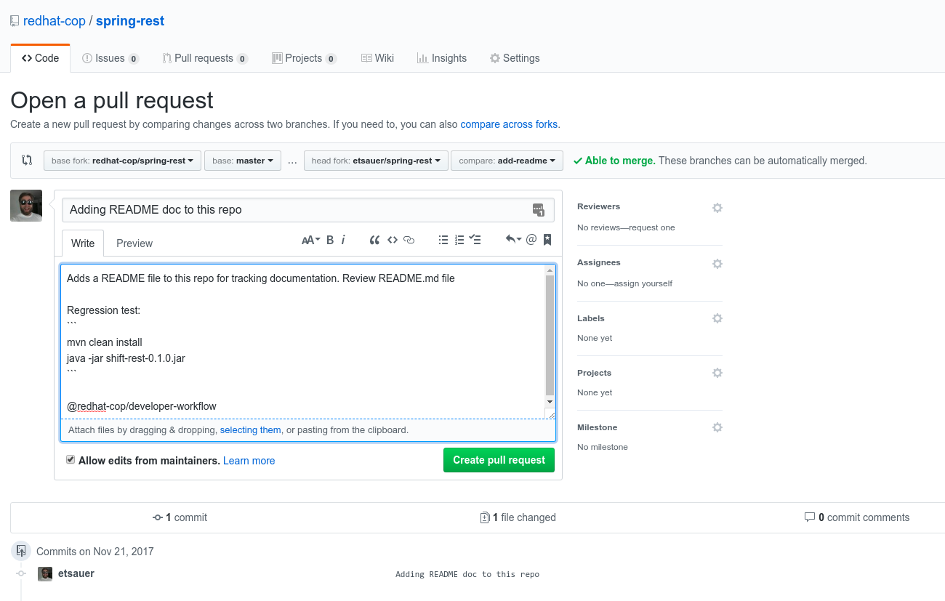Open the Reviewers gear settings
The width and height of the screenshot is (945, 601).
pyautogui.click(x=717, y=208)
